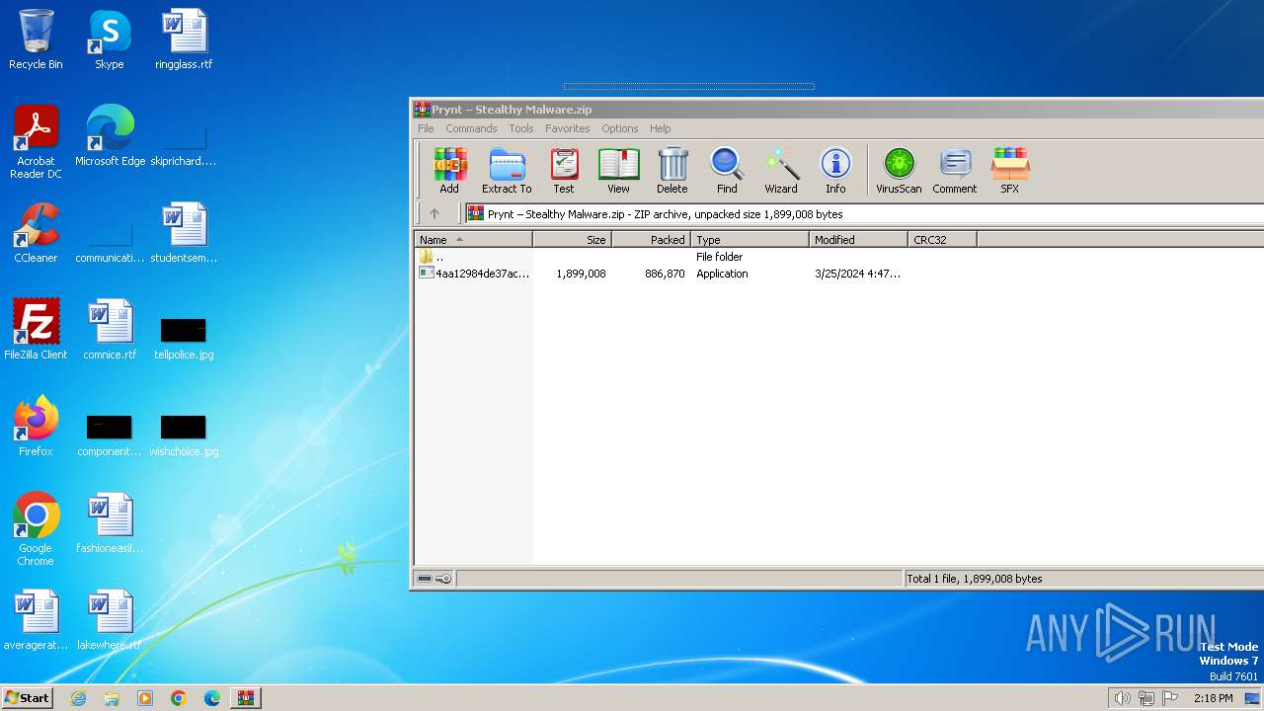Open comnice.rtf desktop file
Viewport: 1264px width, 711px height.
click(x=110, y=330)
